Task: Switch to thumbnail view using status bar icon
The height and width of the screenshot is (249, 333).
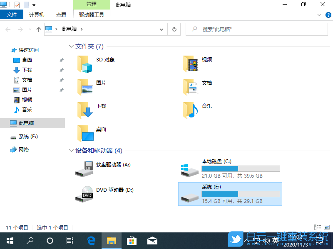Action: [x=327, y=227]
